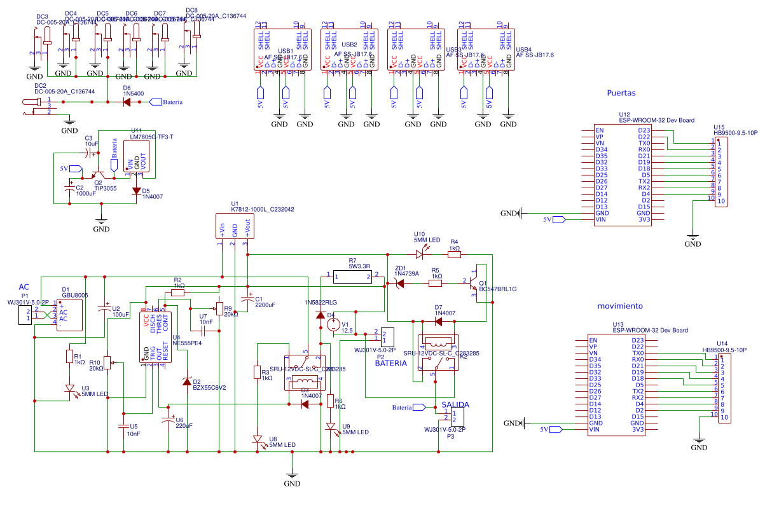Click the GND symbol below U15 header

693,238
